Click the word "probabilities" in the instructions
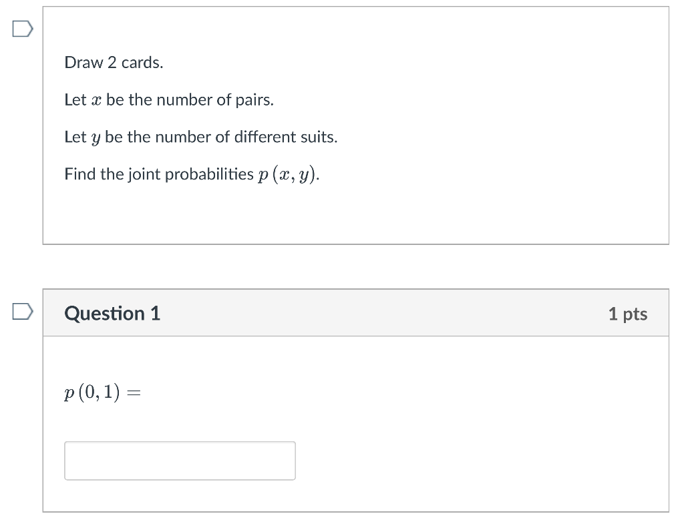Viewport: 684px width, 530px height. (209, 174)
